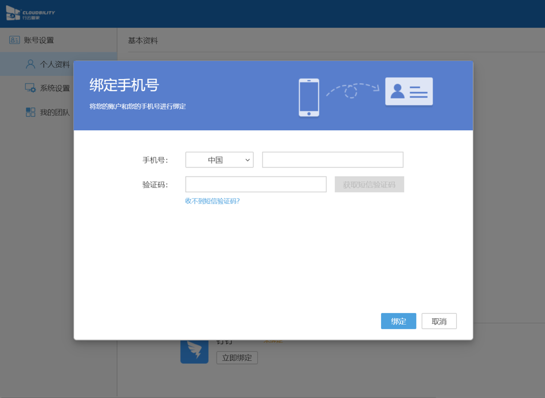The width and height of the screenshot is (545, 398).
Task: Open the 中国 country code dropdown
Action: [x=219, y=160]
